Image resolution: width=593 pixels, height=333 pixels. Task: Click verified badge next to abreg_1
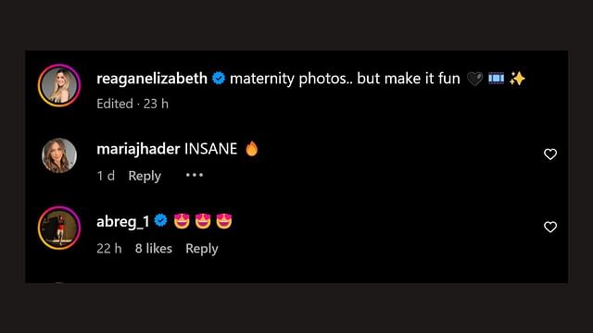(x=160, y=220)
